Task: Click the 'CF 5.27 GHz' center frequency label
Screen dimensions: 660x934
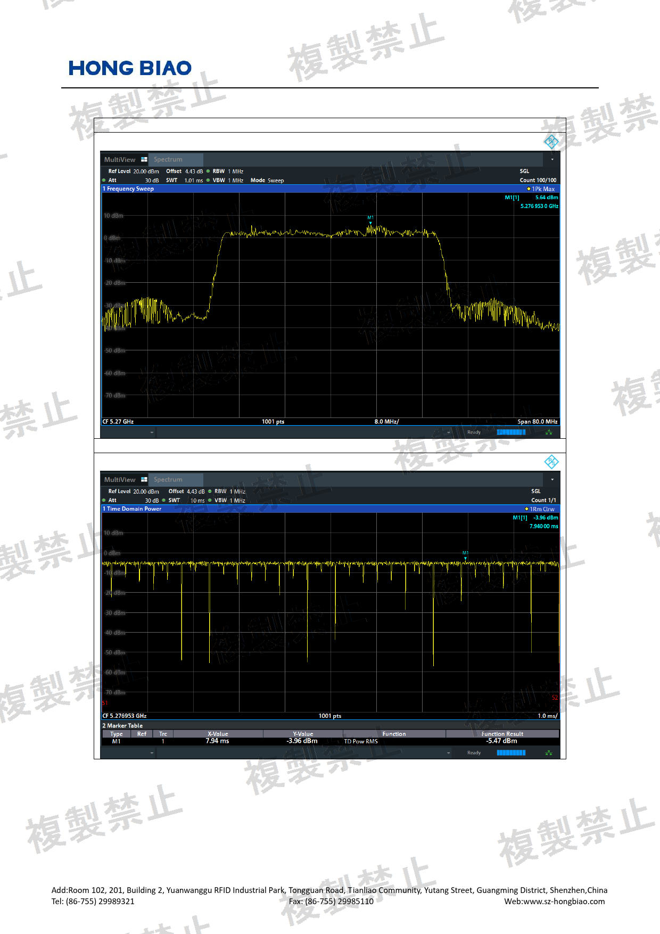Action: click(x=118, y=422)
